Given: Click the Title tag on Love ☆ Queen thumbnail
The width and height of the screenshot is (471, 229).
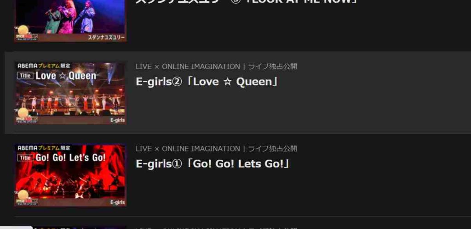Looking at the screenshot, I should pos(25,76).
